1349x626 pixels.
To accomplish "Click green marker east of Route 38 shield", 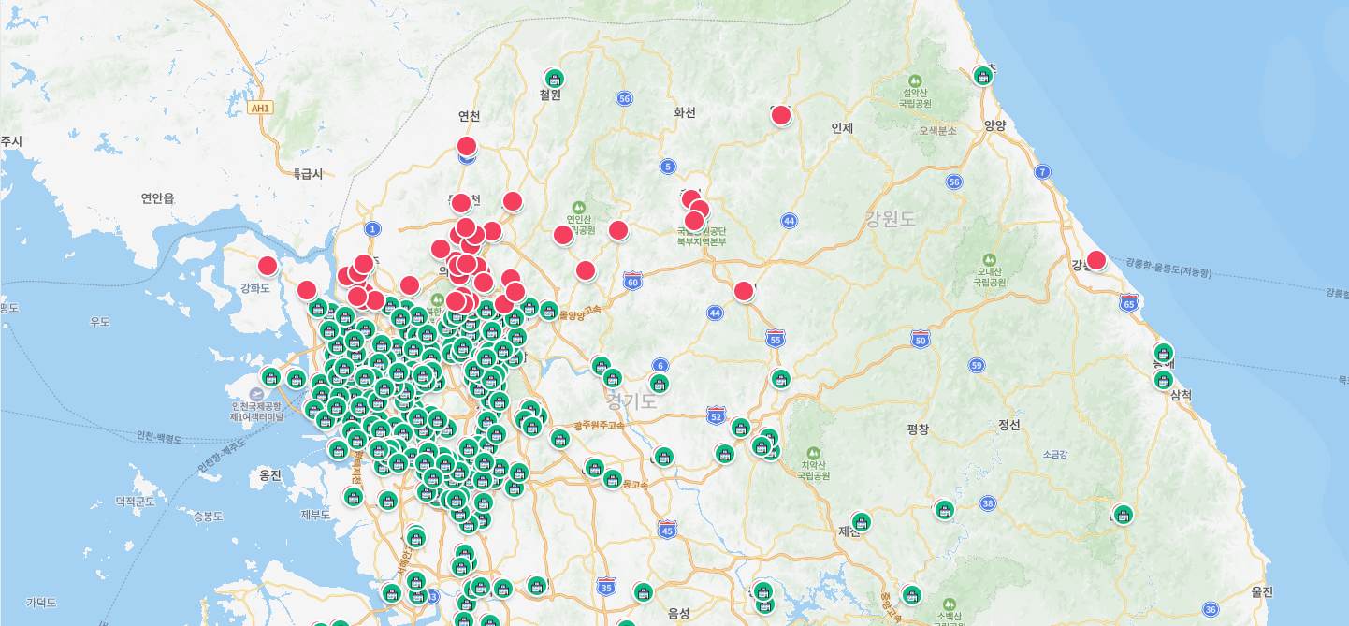I will (x=1123, y=514).
